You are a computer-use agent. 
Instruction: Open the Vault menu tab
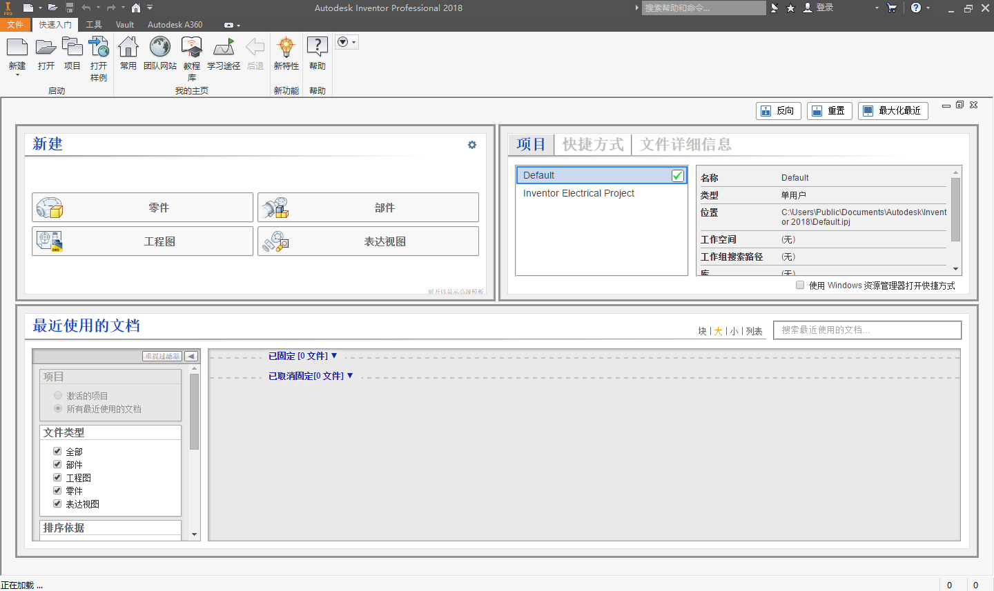point(124,24)
